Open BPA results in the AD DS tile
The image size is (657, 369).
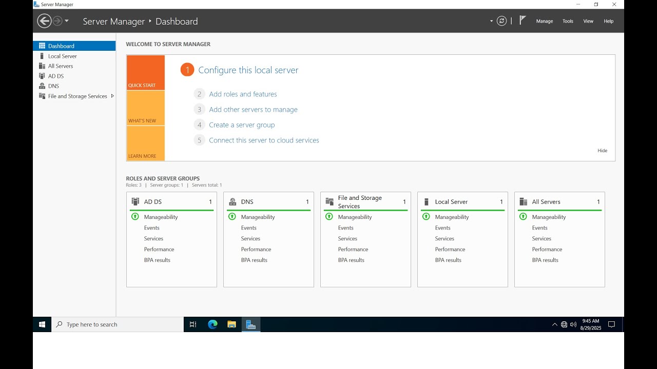pos(157,260)
